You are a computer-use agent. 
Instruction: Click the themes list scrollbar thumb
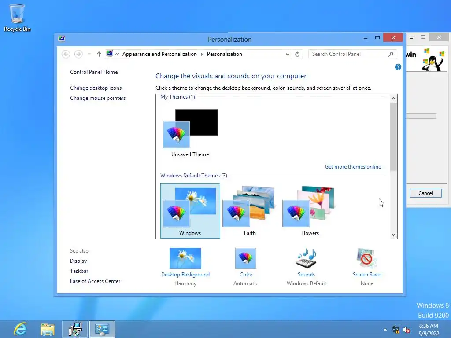(393, 137)
